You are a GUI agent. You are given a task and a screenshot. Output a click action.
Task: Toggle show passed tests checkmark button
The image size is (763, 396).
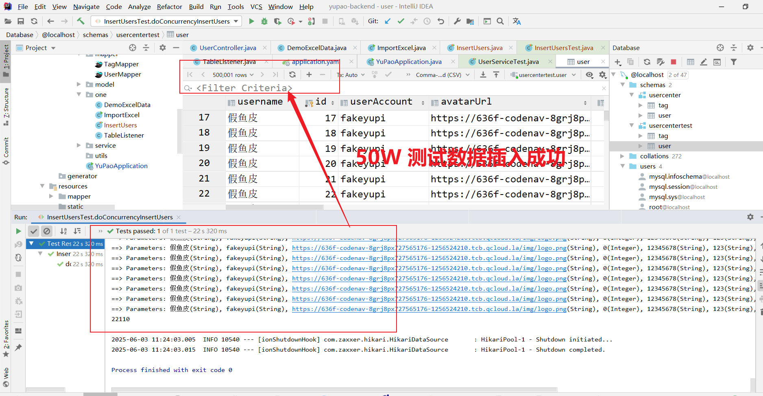coord(34,231)
